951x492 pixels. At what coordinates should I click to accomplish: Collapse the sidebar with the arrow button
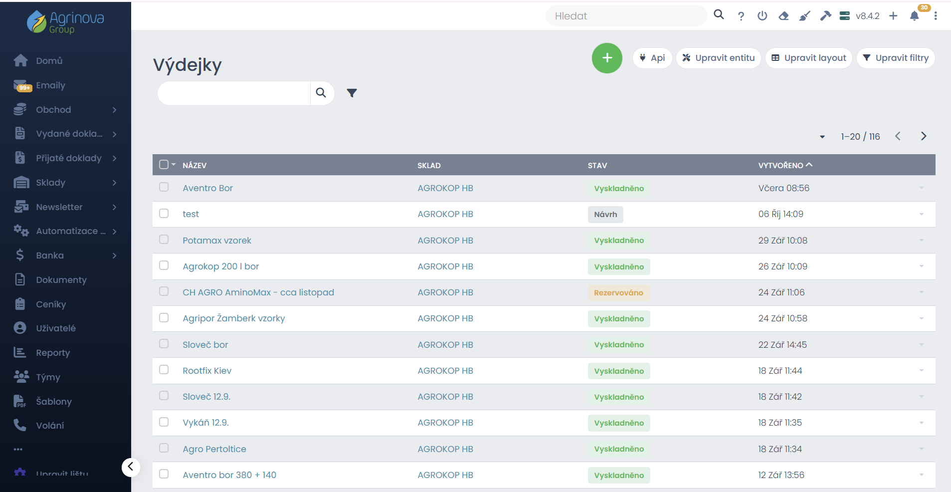pyautogui.click(x=131, y=467)
